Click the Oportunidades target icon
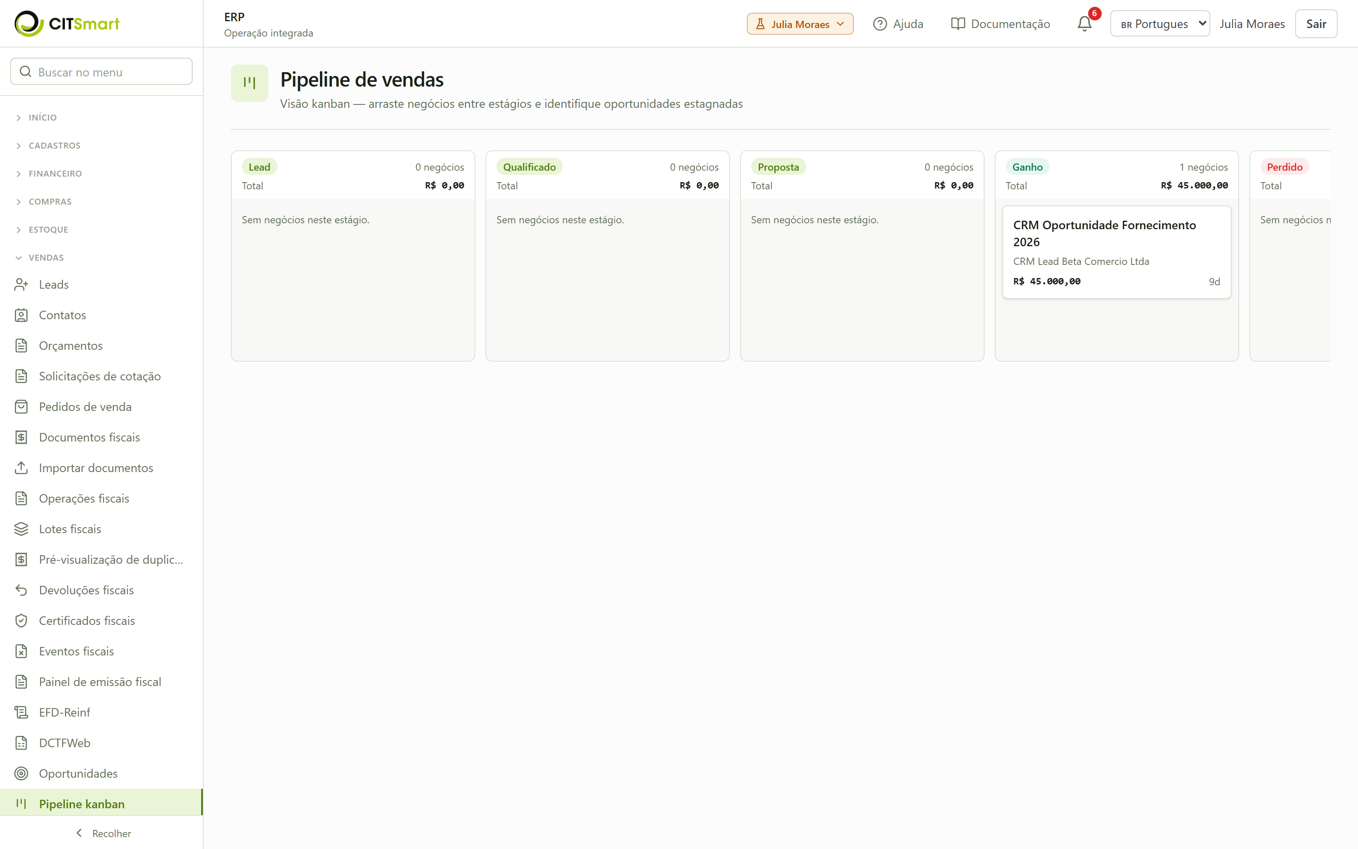 (x=21, y=774)
